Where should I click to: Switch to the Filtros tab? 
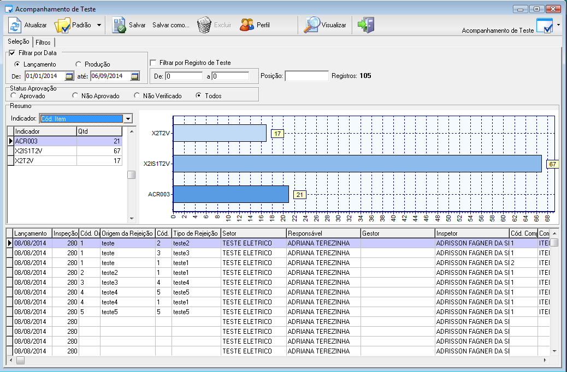43,42
